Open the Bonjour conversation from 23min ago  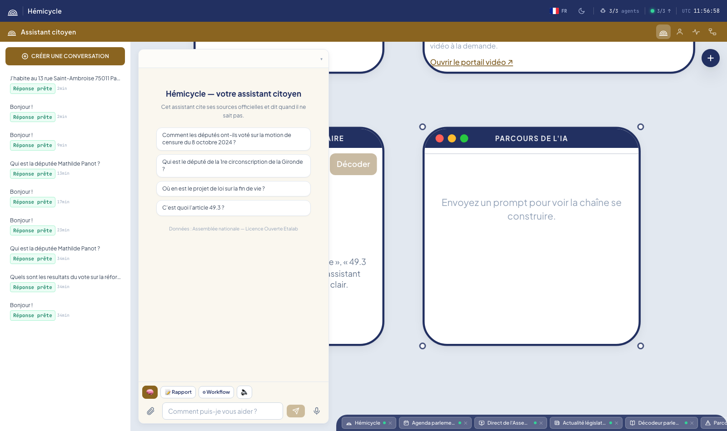point(65,225)
